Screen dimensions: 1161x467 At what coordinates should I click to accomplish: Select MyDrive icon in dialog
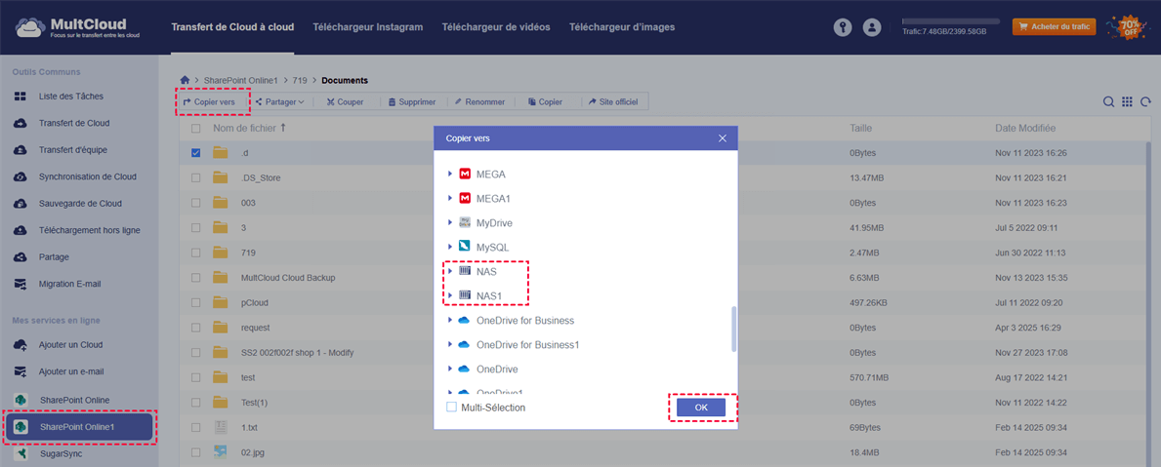465,222
